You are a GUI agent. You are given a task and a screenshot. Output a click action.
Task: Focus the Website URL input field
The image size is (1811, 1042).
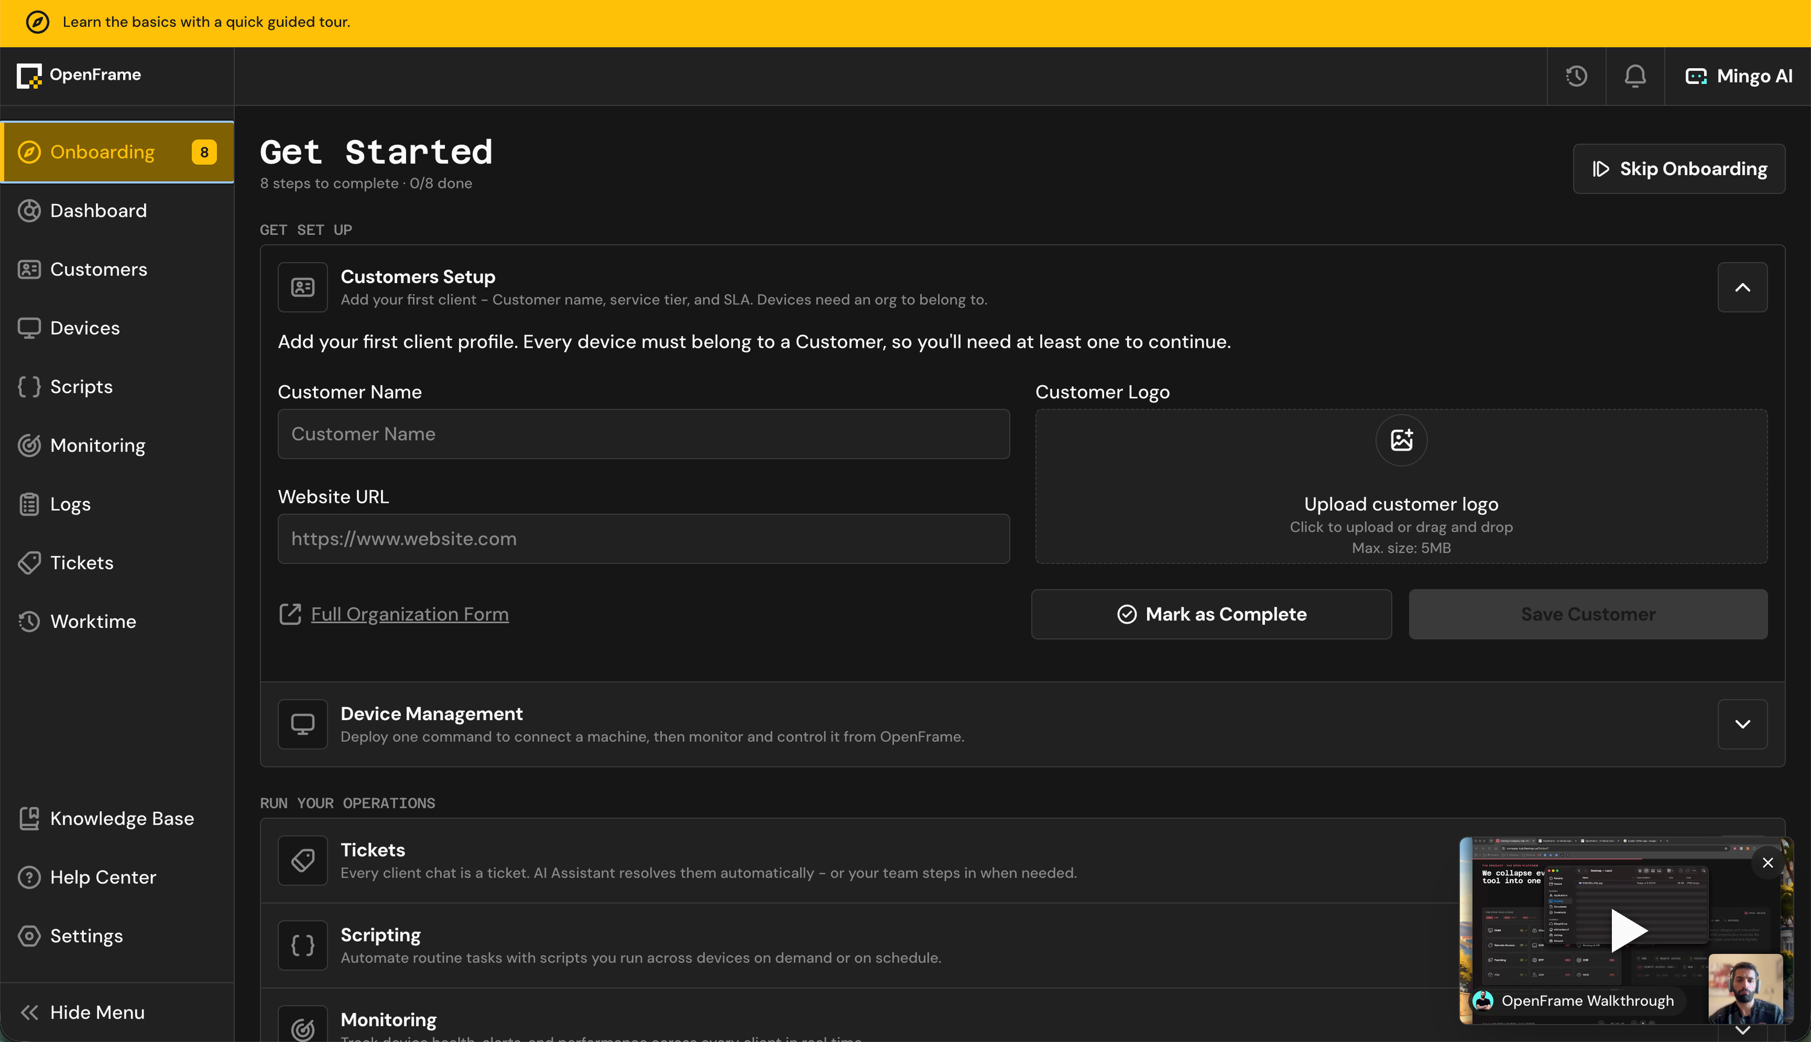coord(644,539)
